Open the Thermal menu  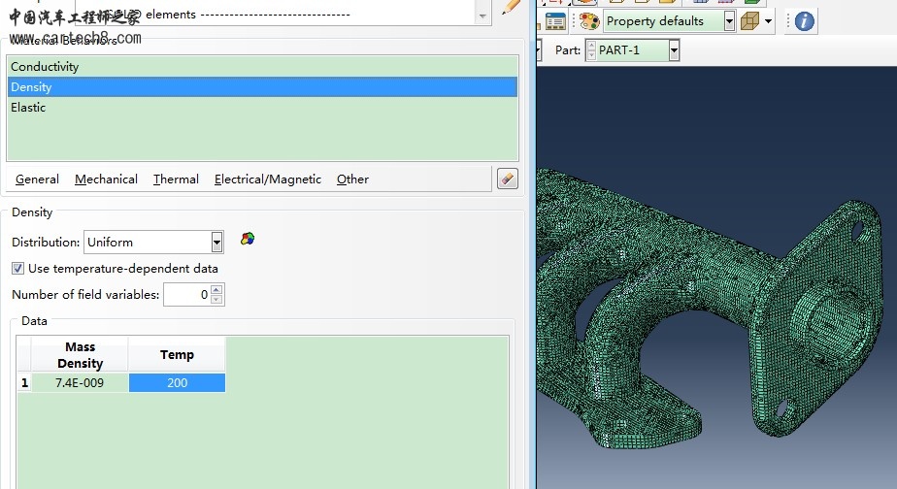[176, 179]
